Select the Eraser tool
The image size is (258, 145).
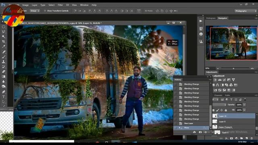(4, 72)
